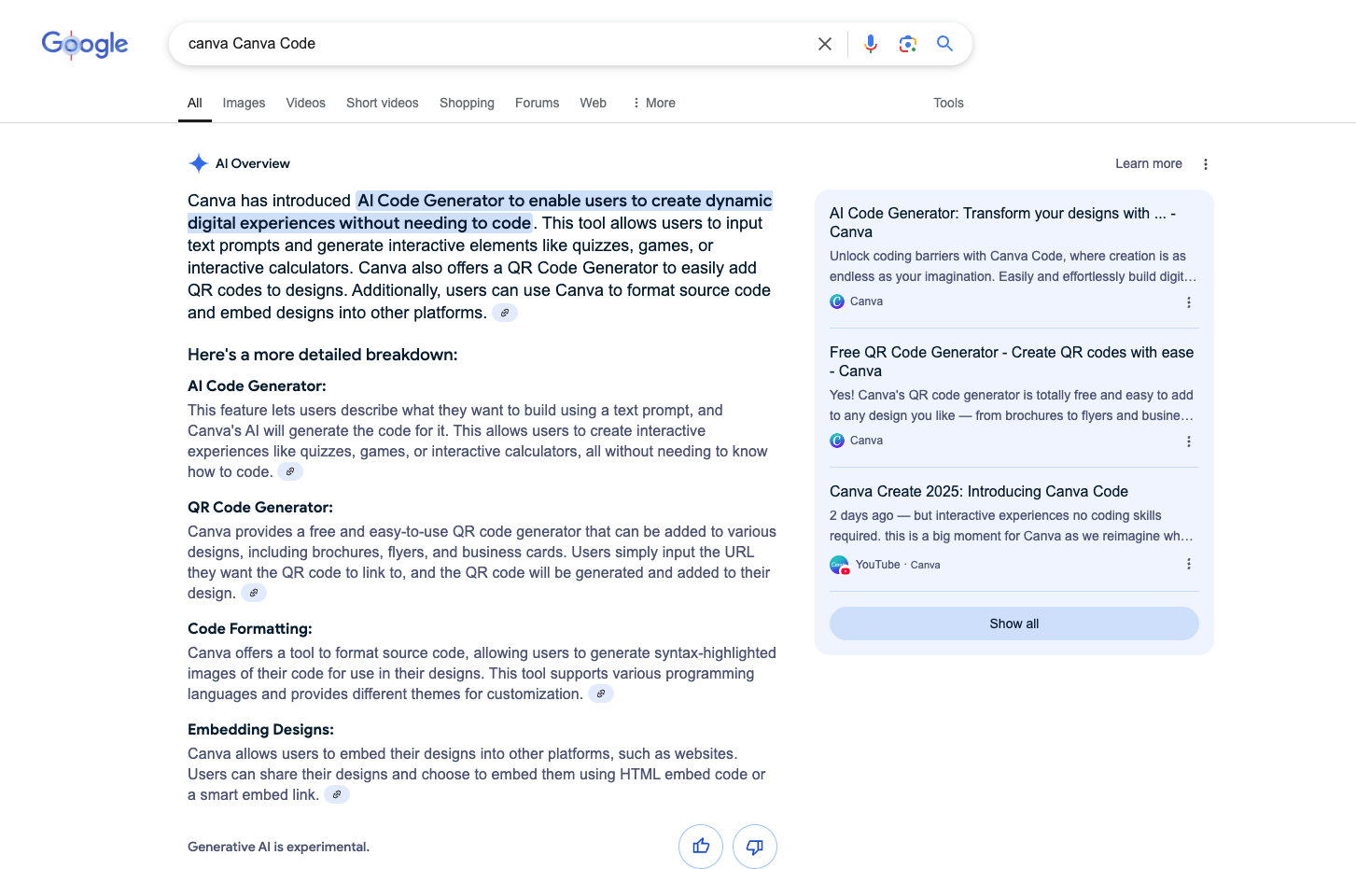Image resolution: width=1356 pixels, height=869 pixels.
Task: Open the Forums tab
Action: (x=538, y=103)
